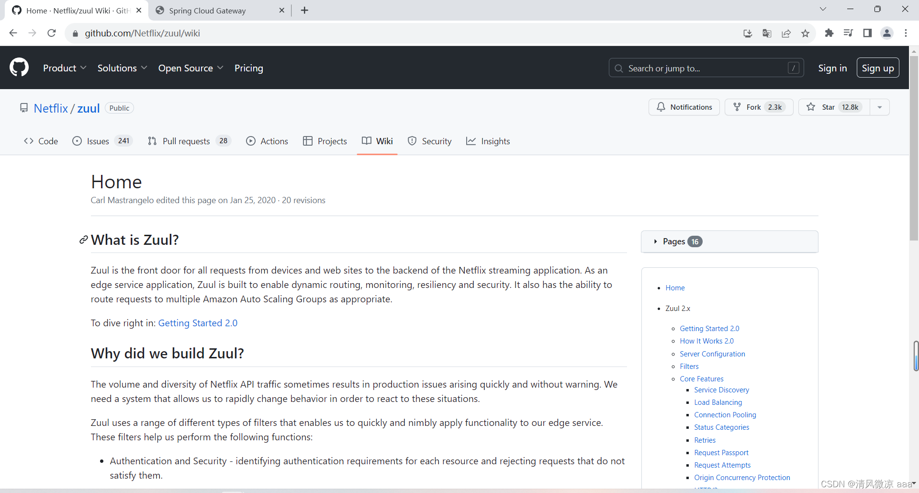Close the Spring Cloud Gateway tab
Screen dimensions: 919x493
coord(281,10)
